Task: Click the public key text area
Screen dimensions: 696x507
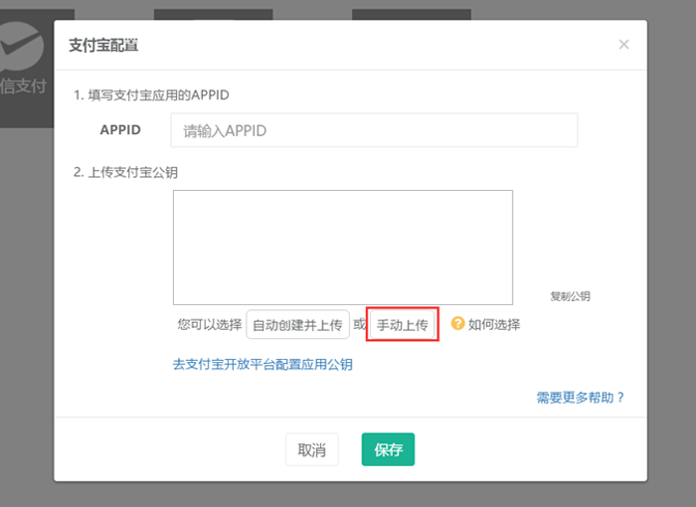Action: (343, 248)
